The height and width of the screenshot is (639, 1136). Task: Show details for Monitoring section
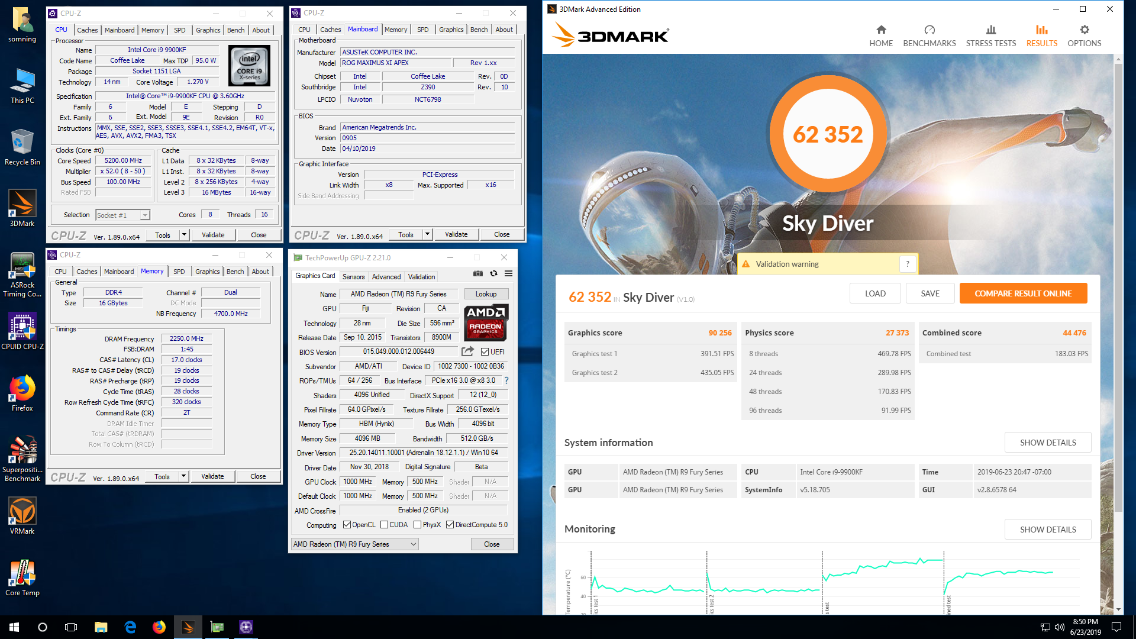click(x=1048, y=530)
